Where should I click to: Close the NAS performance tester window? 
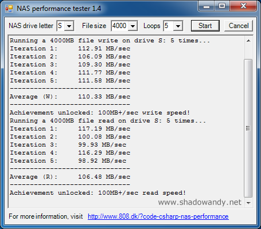[x=243, y=6]
